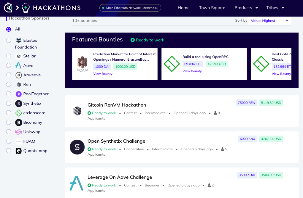Go to Town Square
Viewport: 303px width, 198px height.
click(212, 8)
